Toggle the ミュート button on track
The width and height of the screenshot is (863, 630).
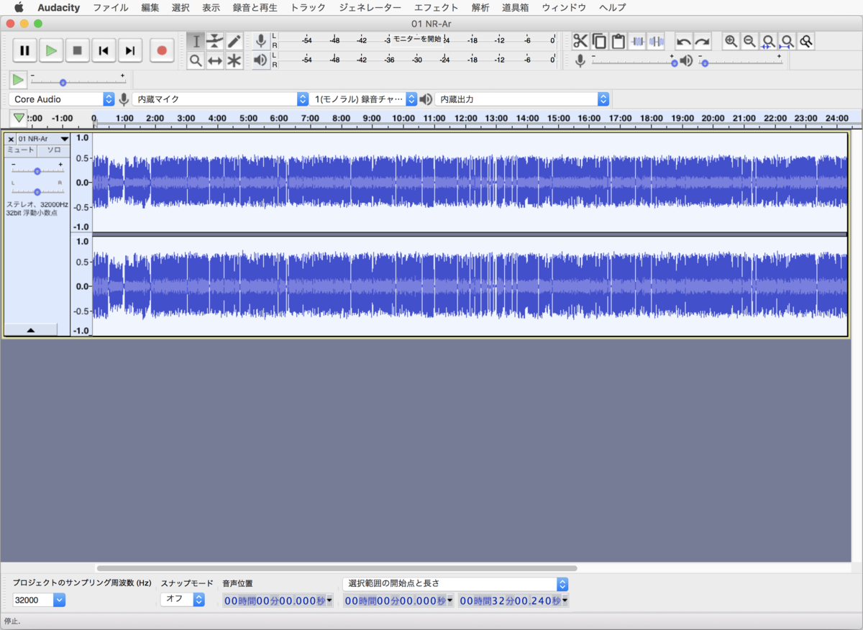click(x=21, y=150)
